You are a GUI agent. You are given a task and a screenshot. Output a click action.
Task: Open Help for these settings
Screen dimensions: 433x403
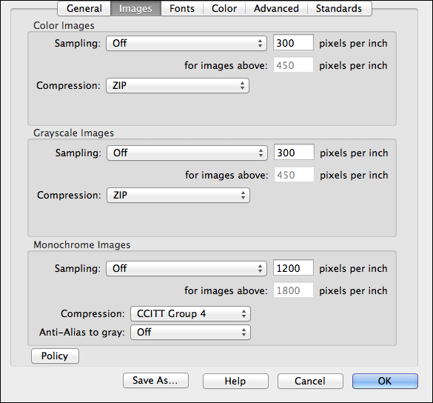click(235, 382)
